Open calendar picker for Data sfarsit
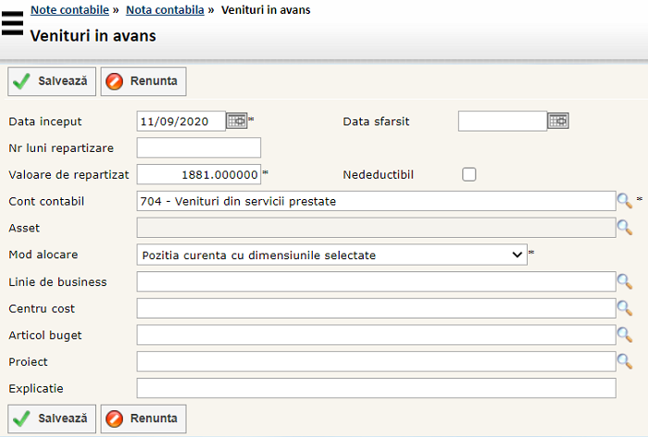This screenshot has width=648, height=437. [x=558, y=121]
